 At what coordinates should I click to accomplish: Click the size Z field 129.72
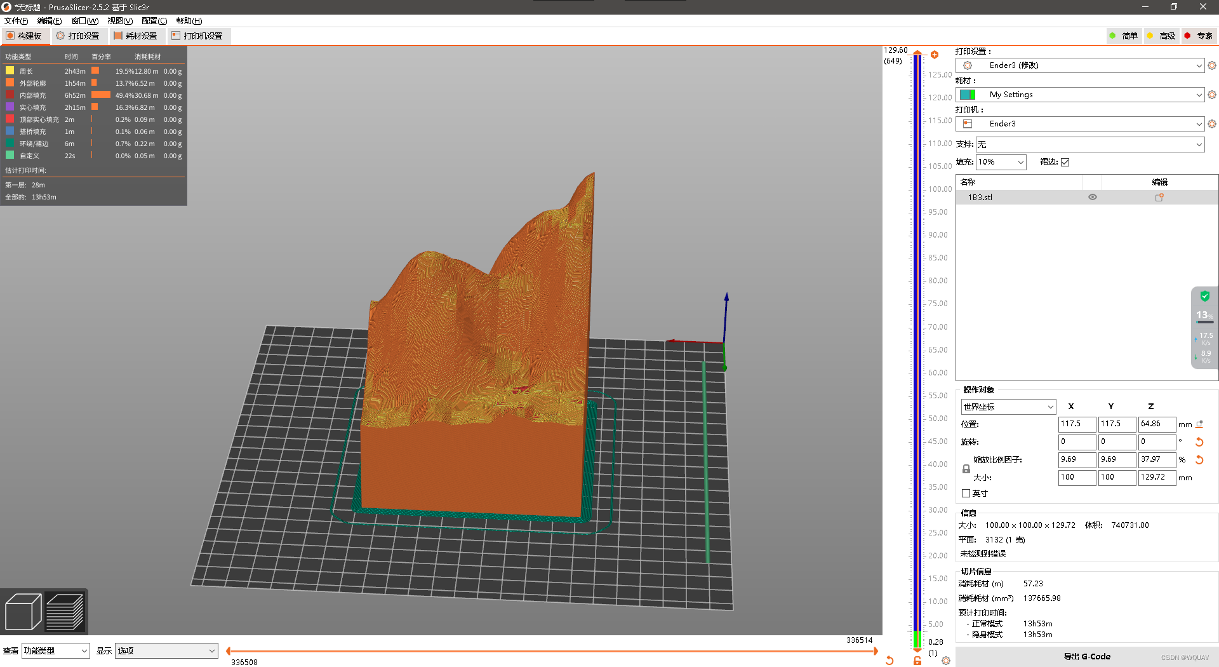coord(1157,477)
